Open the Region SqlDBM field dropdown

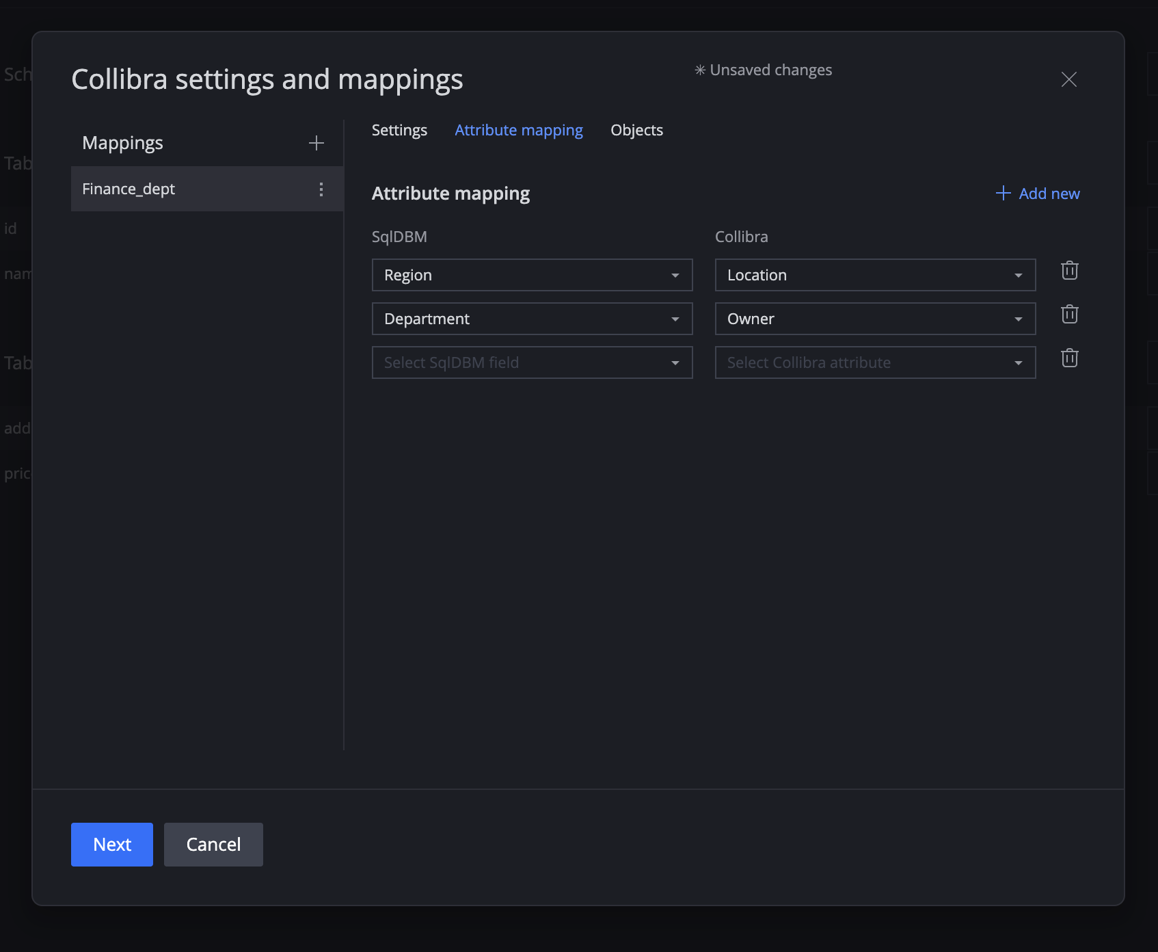[533, 275]
